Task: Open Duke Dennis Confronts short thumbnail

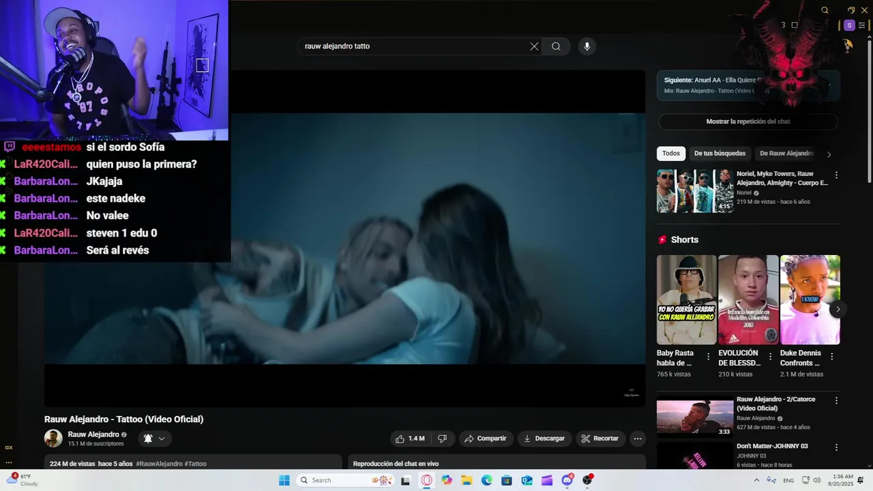Action: point(810,299)
